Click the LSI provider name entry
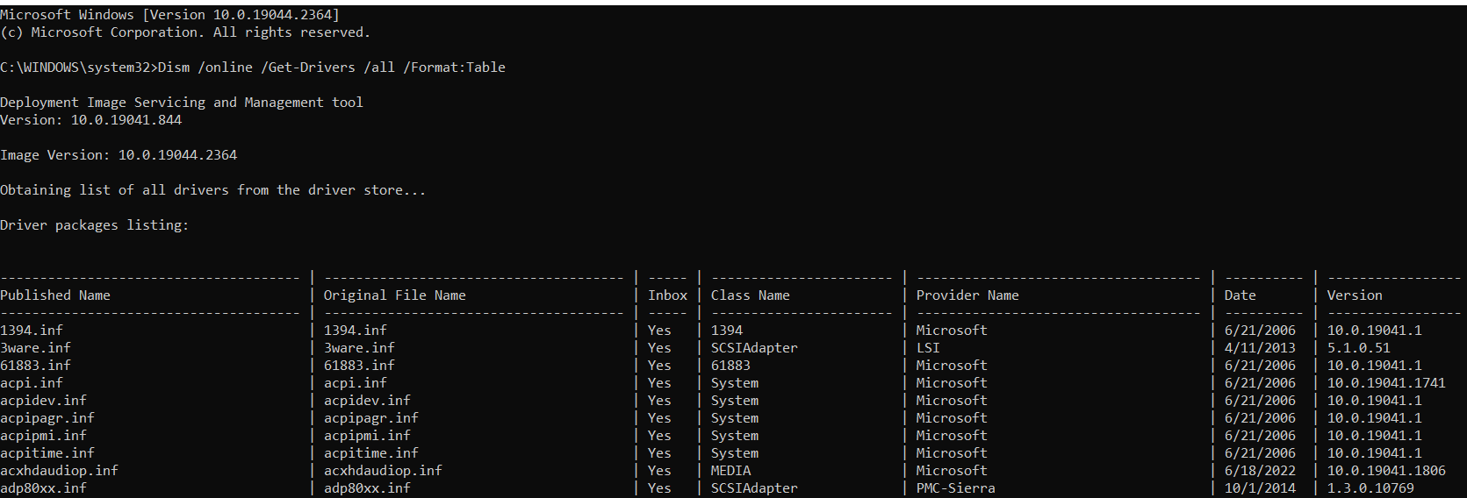1467x498 pixels. point(927,348)
